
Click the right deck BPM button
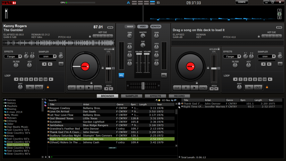279,28
